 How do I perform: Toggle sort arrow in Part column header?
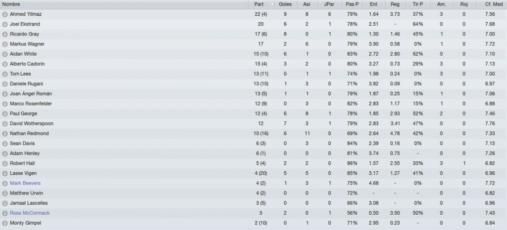click(x=272, y=4)
